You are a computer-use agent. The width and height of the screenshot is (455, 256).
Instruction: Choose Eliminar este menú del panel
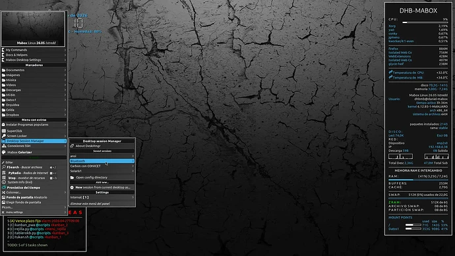102,204
